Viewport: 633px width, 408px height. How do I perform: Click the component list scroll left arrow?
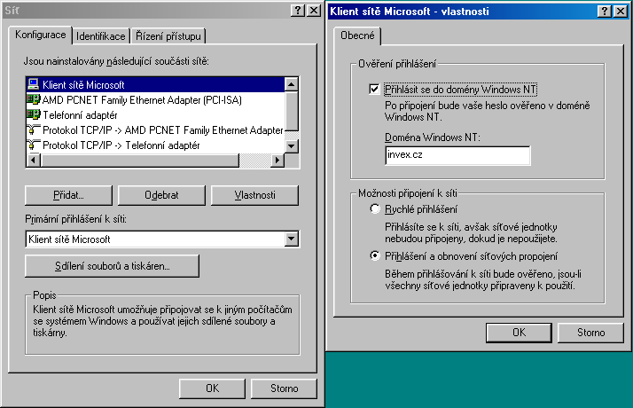coord(34,160)
